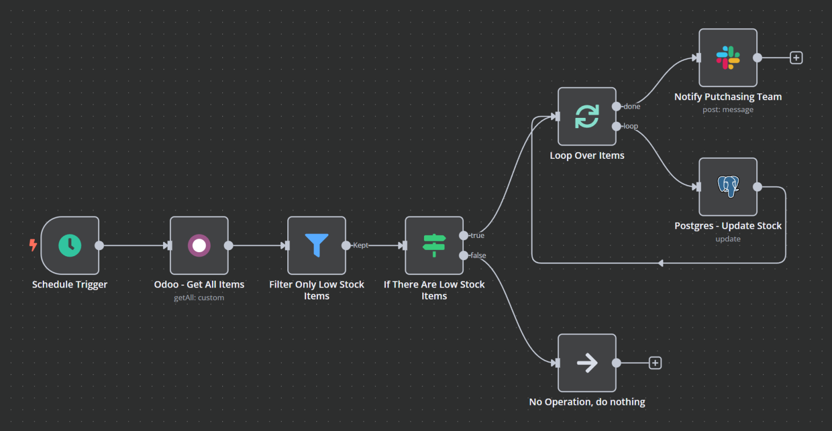Viewport: 832px width, 431px height.
Task: Click the plus after the Slack node
Action: [x=796, y=57]
